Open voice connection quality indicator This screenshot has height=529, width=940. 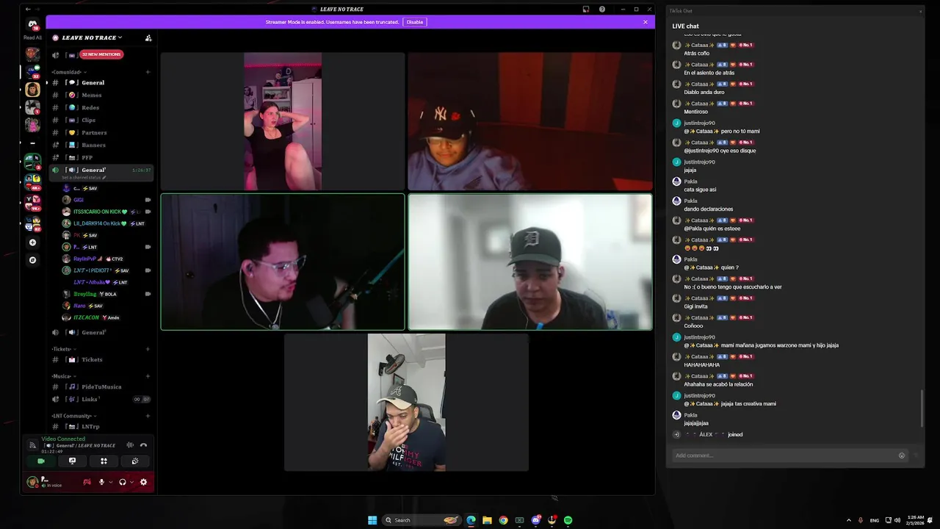[x=32, y=445]
